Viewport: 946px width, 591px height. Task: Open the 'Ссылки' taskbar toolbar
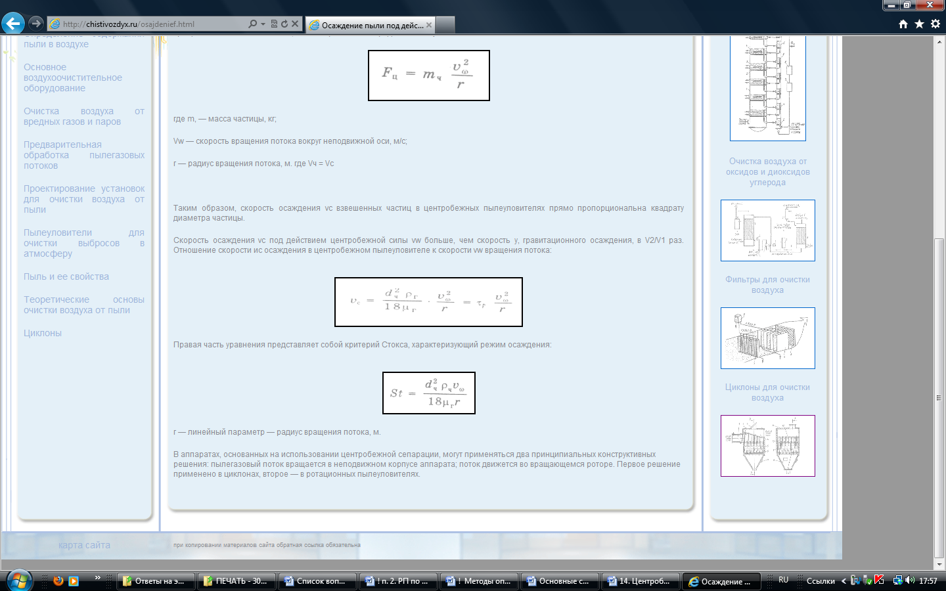pos(821,581)
